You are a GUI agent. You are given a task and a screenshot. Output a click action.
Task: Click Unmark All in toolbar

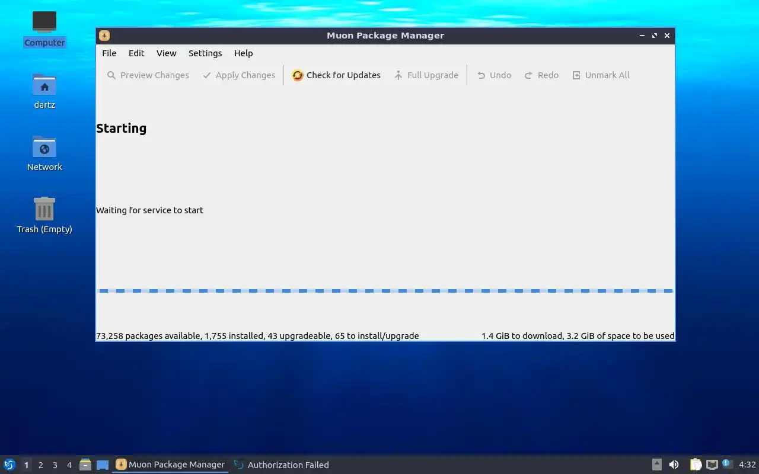(x=601, y=75)
